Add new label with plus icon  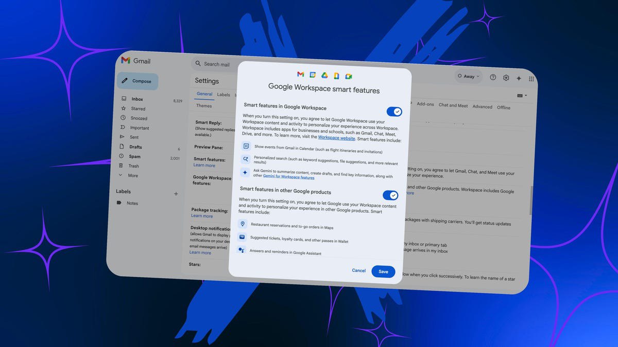click(x=176, y=194)
